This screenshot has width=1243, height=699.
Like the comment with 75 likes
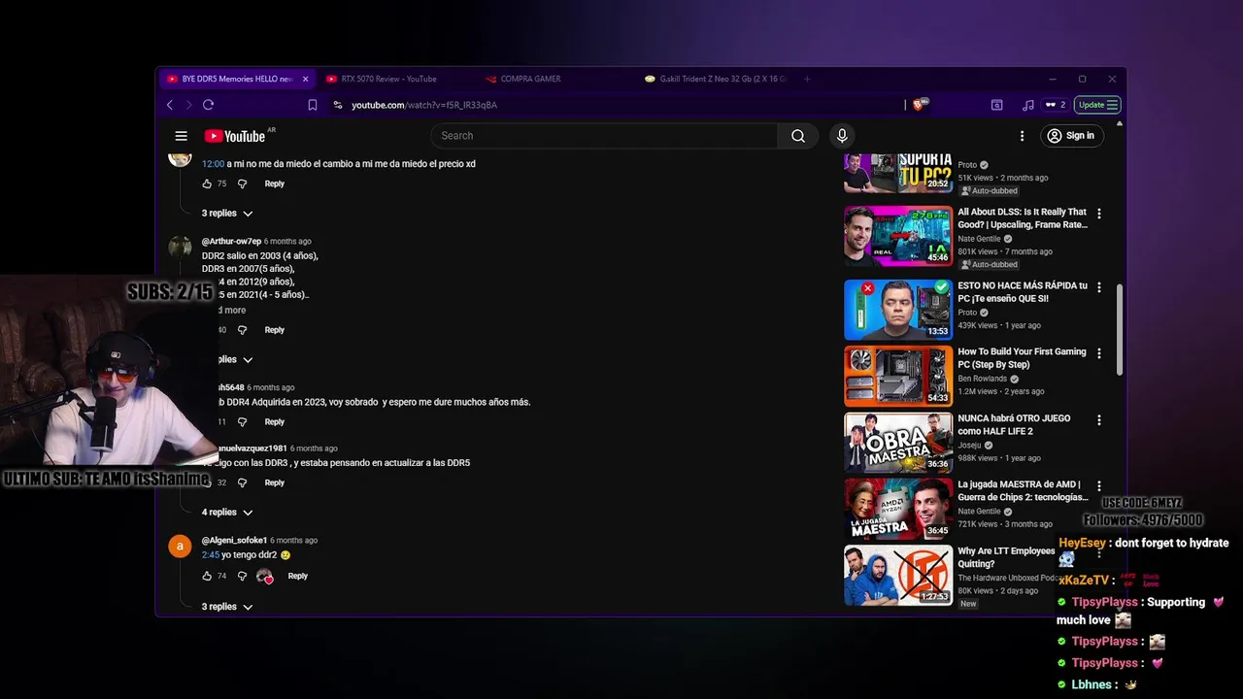click(x=207, y=183)
